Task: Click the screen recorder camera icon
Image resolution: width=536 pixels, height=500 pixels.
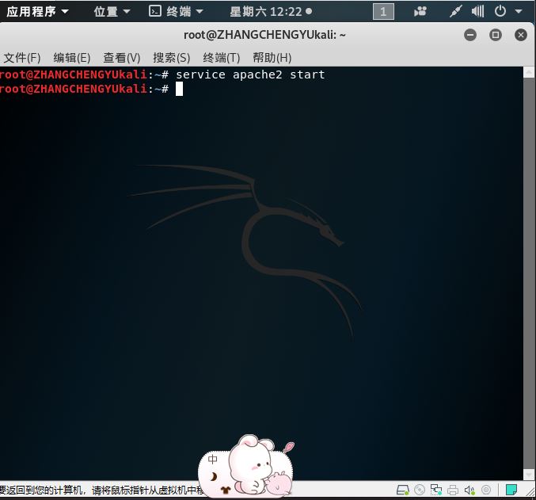Action: 420,12
